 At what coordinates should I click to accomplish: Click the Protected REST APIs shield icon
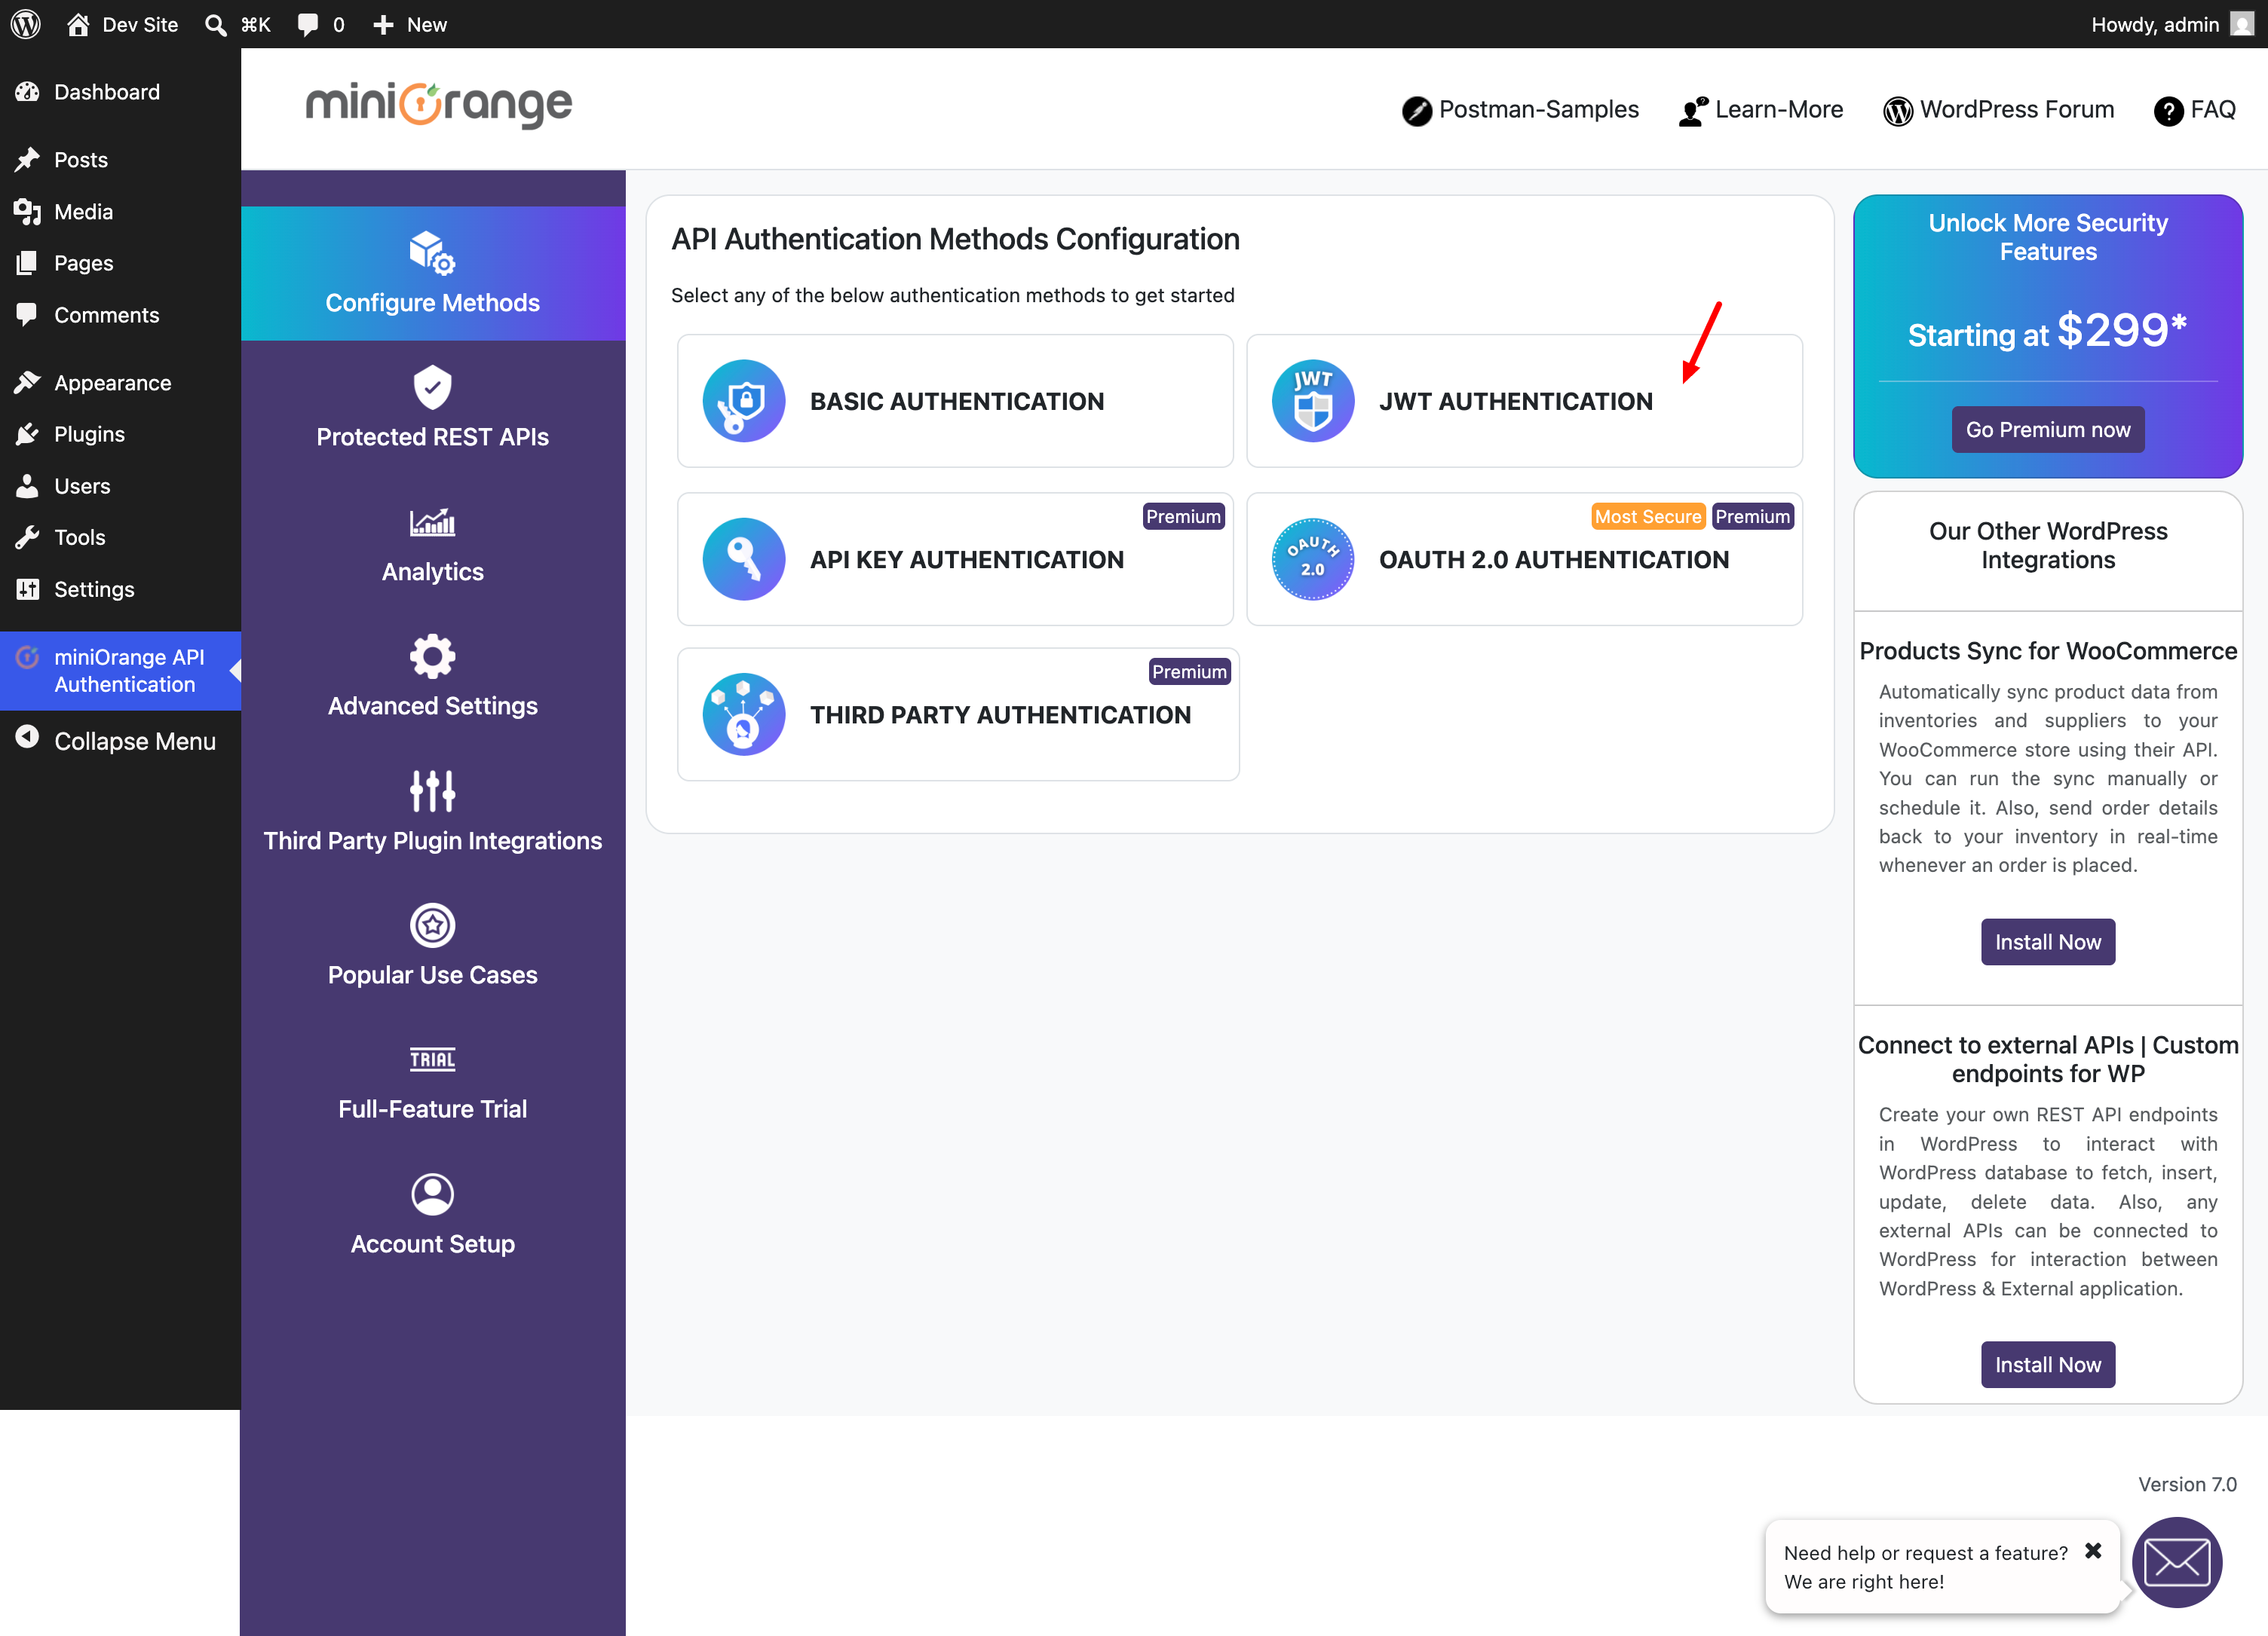pos(433,388)
